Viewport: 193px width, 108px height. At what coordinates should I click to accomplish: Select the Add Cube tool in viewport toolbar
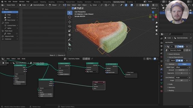click(70, 49)
